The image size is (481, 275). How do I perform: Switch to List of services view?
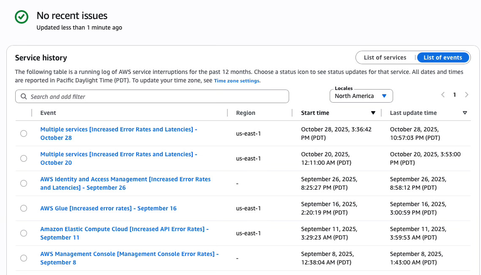(x=385, y=57)
